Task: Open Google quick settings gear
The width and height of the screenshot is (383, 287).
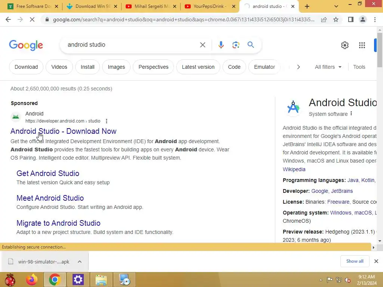Action: [x=344, y=45]
